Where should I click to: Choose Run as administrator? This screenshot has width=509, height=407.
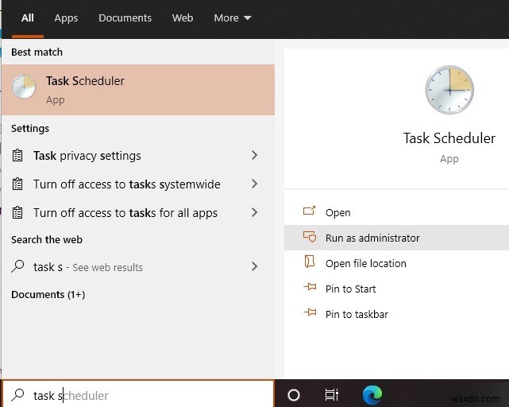396,238
